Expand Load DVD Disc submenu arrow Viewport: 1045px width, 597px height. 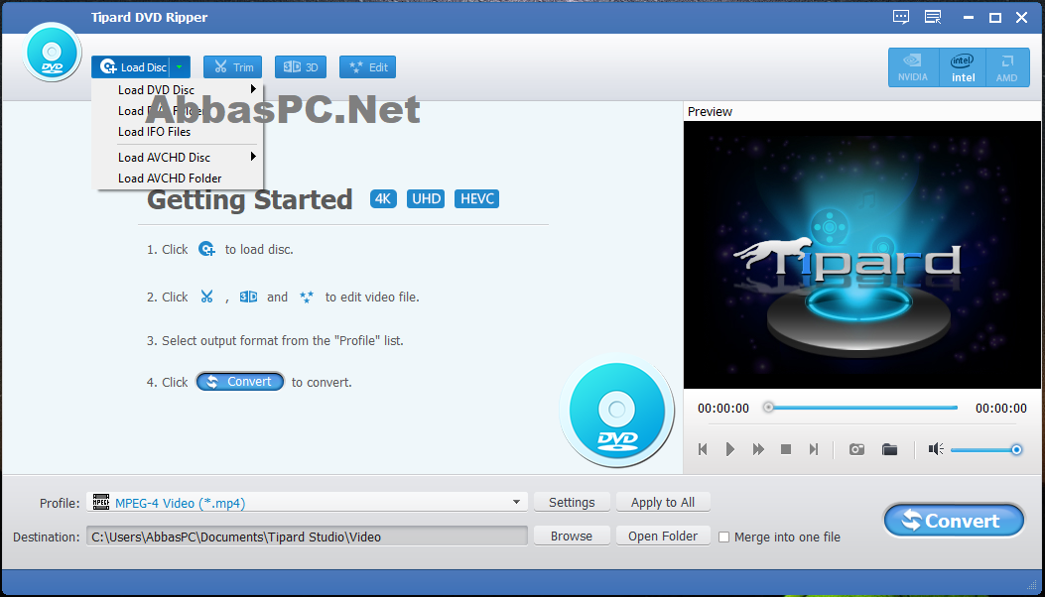click(x=253, y=89)
